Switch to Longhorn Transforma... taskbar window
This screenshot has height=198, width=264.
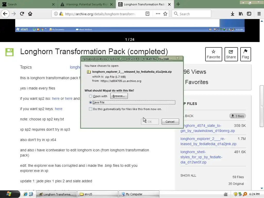coord(56,194)
